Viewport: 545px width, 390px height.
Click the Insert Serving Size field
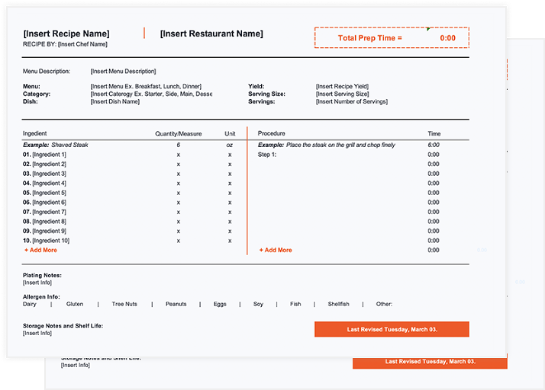342,94
